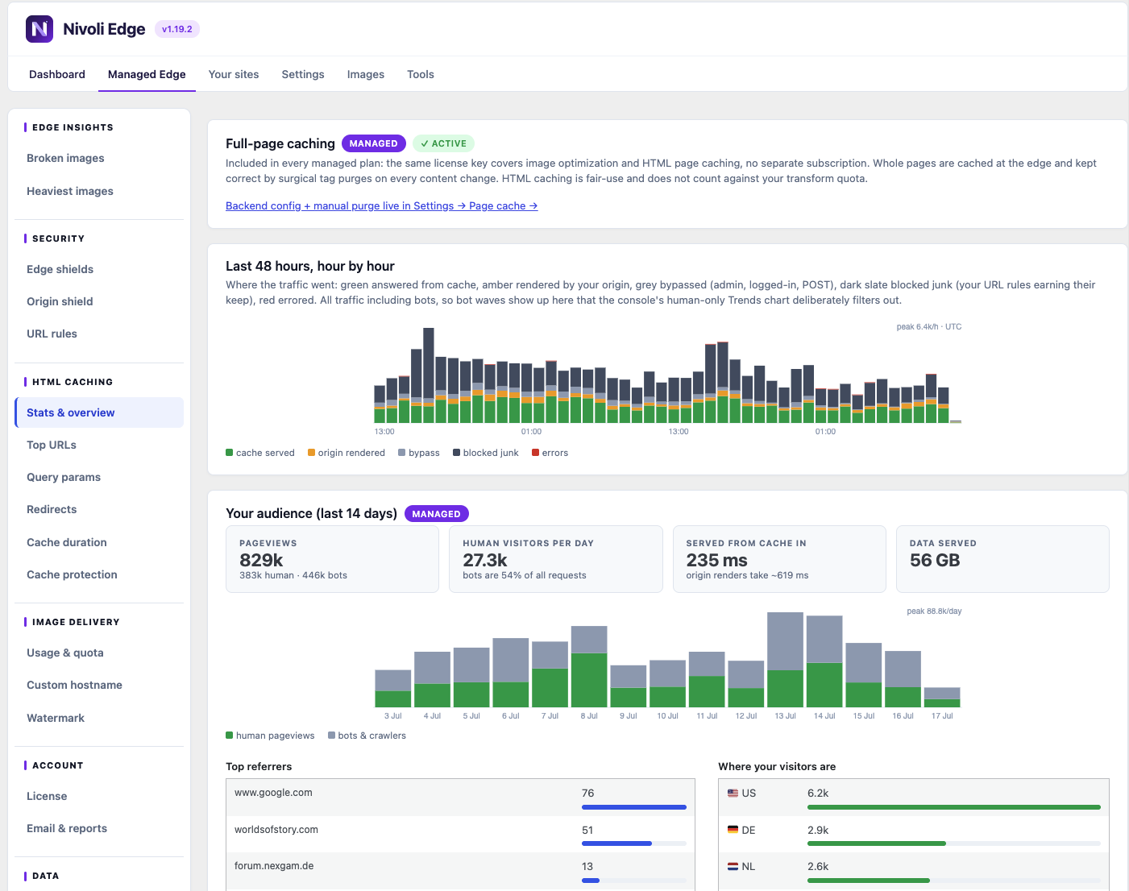Click the Nivoli Edge logo icon
The image size is (1129, 891).
[x=39, y=29]
